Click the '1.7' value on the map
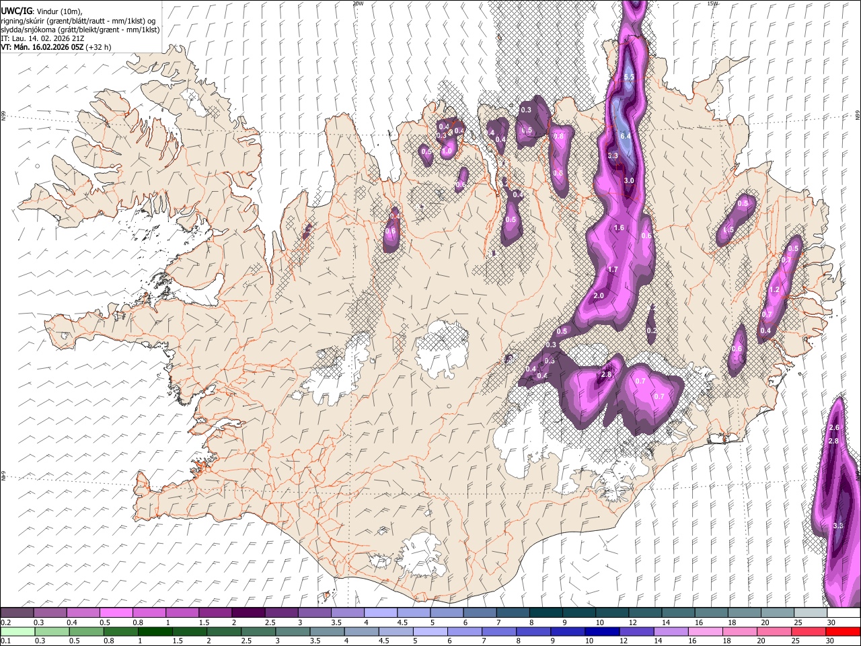This screenshot has width=861, height=646. [x=612, y=270]
